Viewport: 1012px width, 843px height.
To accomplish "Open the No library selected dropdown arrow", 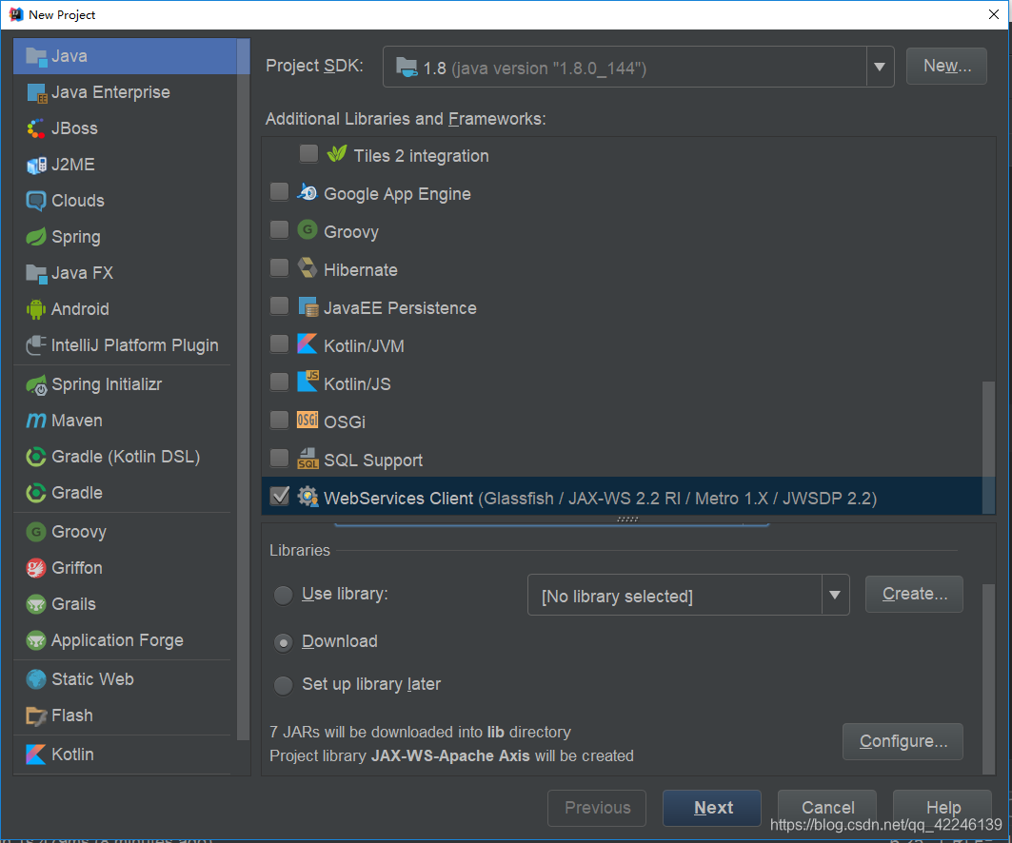I will pyautogui.click(x=835, y=595).
